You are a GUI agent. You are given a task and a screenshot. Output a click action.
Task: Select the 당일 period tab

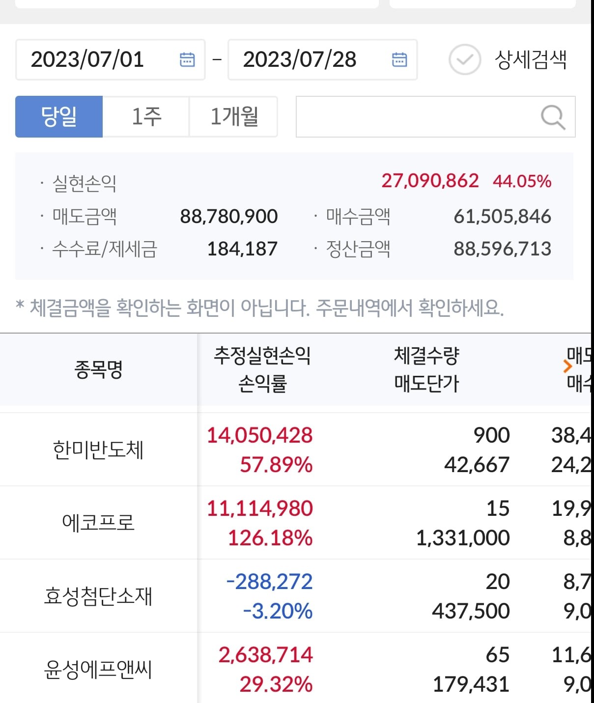[x=59, y=117]
